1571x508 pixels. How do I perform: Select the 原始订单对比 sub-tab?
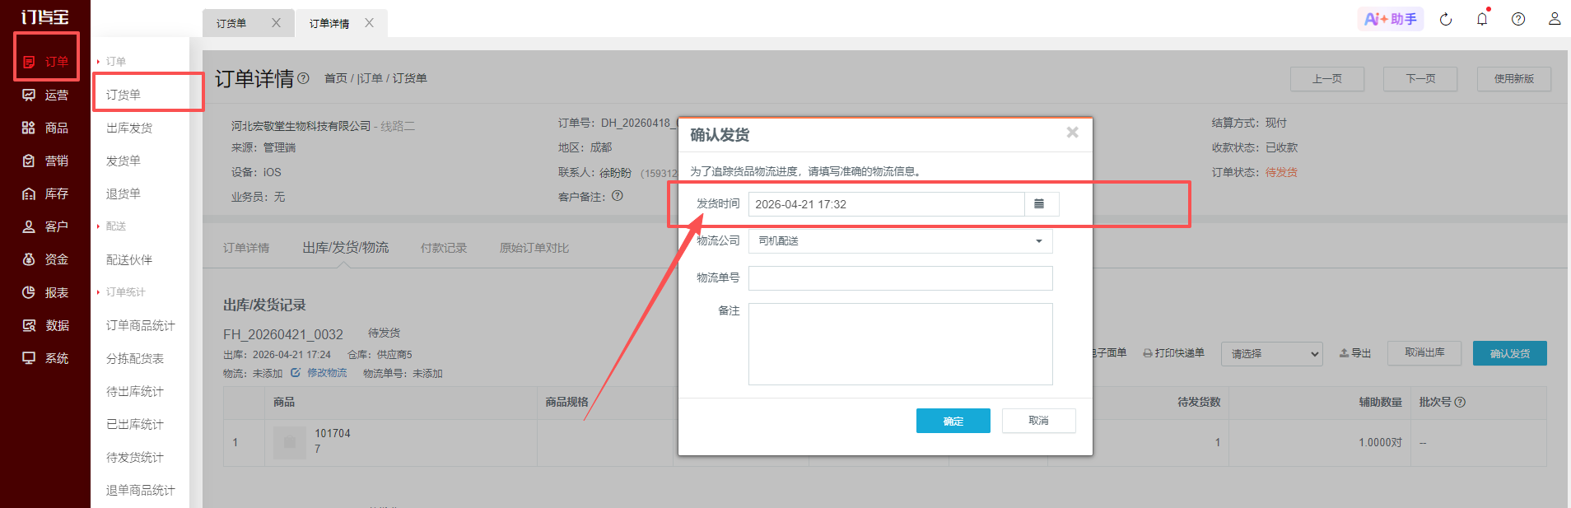pos(534,248)
